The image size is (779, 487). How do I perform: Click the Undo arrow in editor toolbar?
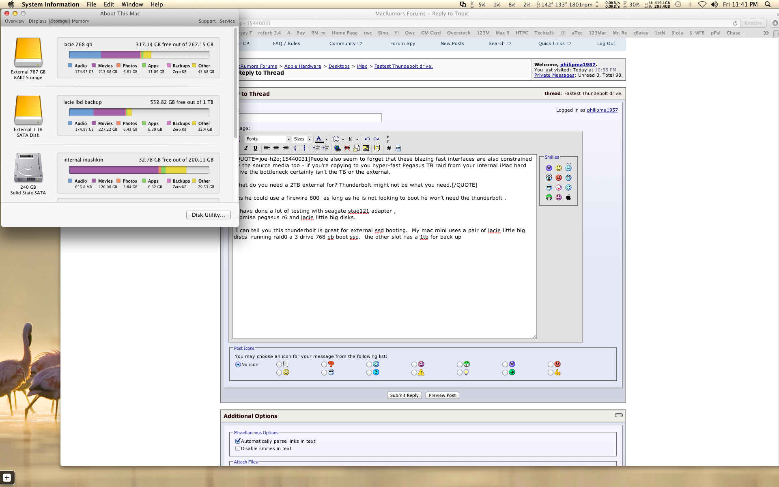367,139
